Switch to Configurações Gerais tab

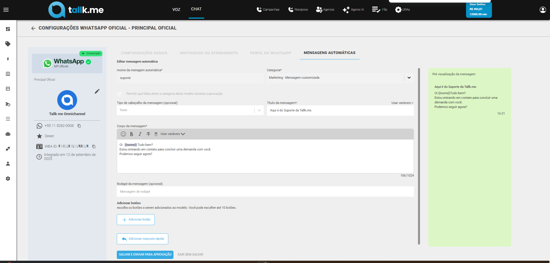[144, 53]
